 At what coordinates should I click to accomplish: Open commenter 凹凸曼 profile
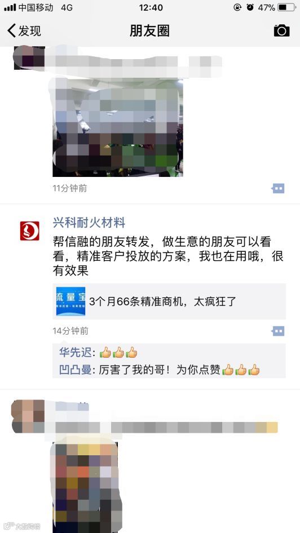(75, 370)
